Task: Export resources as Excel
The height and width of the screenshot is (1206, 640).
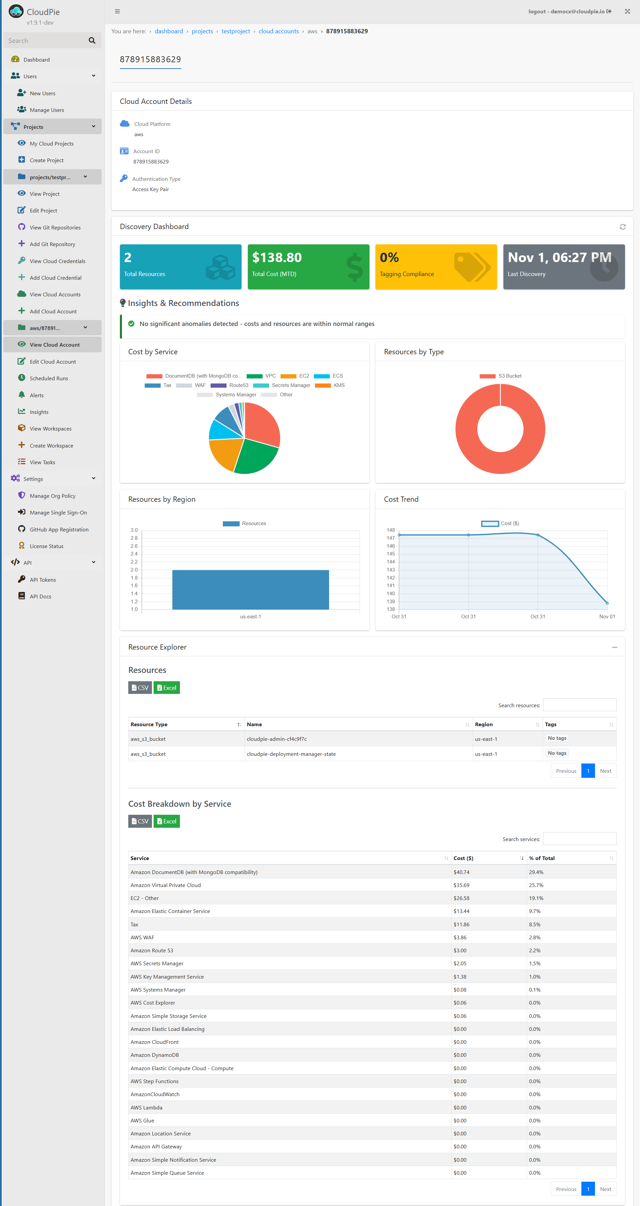Action: pyautogui.click(x=166, y=687)
